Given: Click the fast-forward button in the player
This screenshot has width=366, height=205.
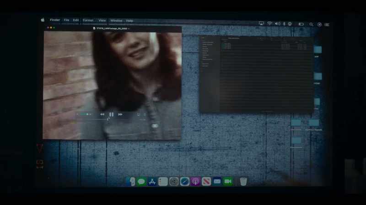Looking at the screenshot, I should 120,114.
